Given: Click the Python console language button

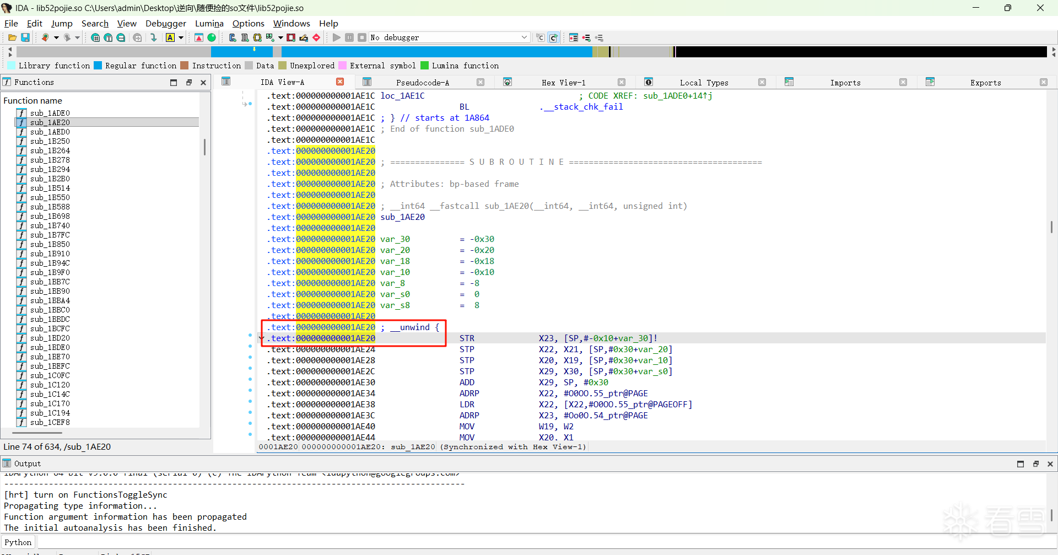Looking at the screenshot, I should pyautogui.click(x=18, y=542).
